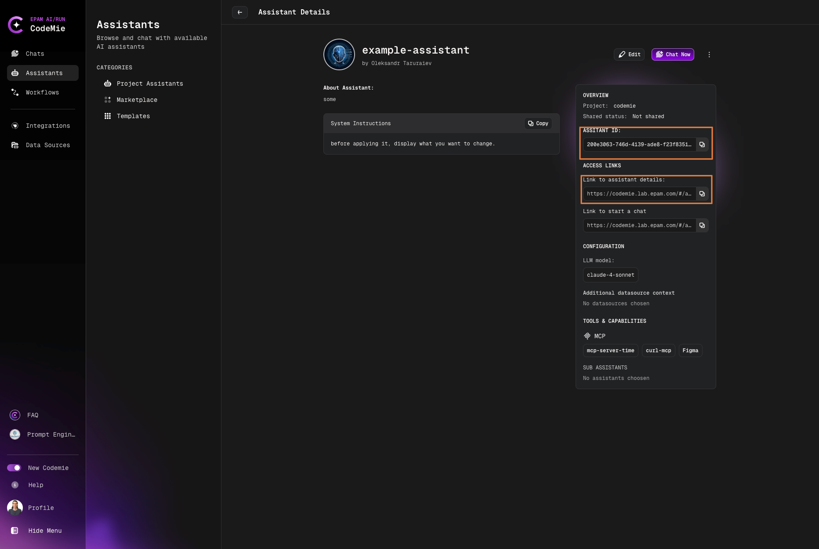Image resolution: width=819 pixels, height=549 pixels.
Task: Toggle the New Codemie switch
Action: coord(14,468)
